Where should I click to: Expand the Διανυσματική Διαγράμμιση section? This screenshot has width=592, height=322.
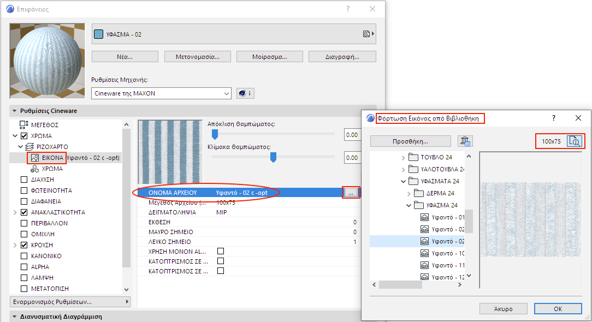click(14, 317)
